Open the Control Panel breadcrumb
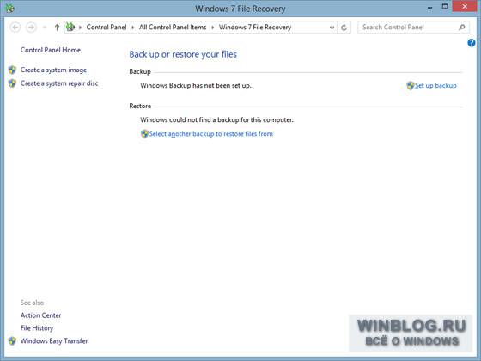The image size is (481, 361). (107, 27)
